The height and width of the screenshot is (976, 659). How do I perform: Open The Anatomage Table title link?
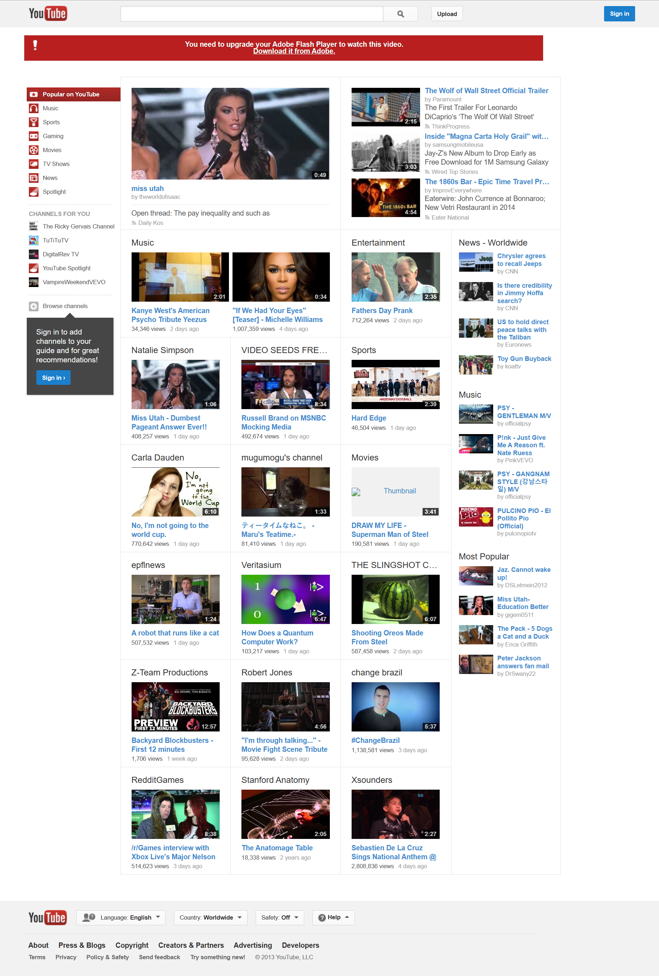[277, 848]
